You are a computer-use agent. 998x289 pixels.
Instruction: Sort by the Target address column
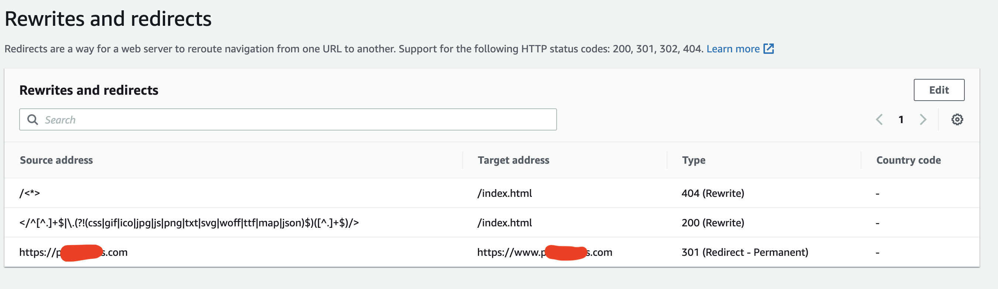point(514,160)
